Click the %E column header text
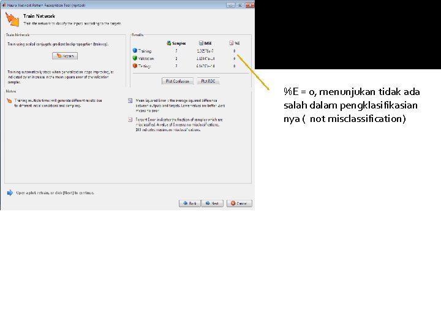 (x=237, y=44)
